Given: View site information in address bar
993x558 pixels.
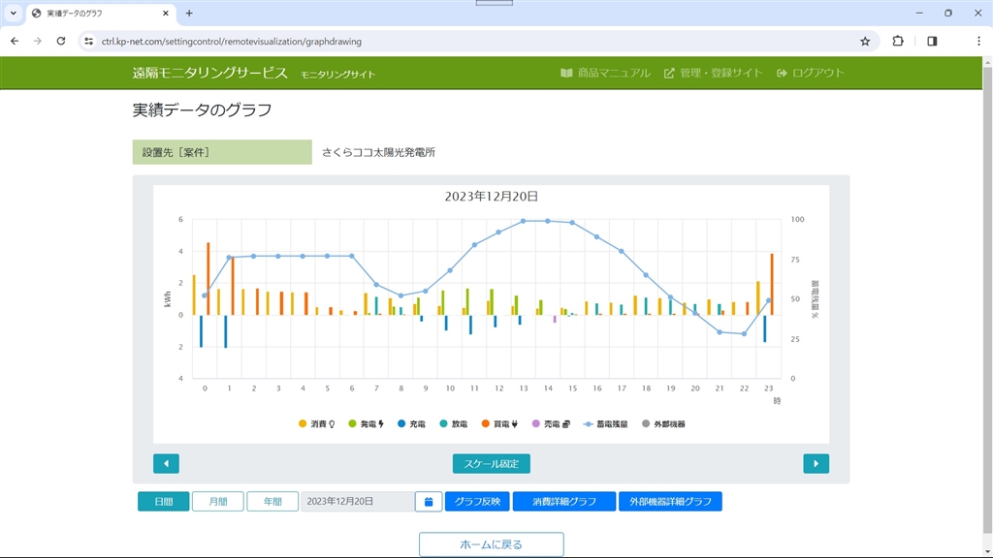Looking at the screenshot, I should [x=88, y=41].
